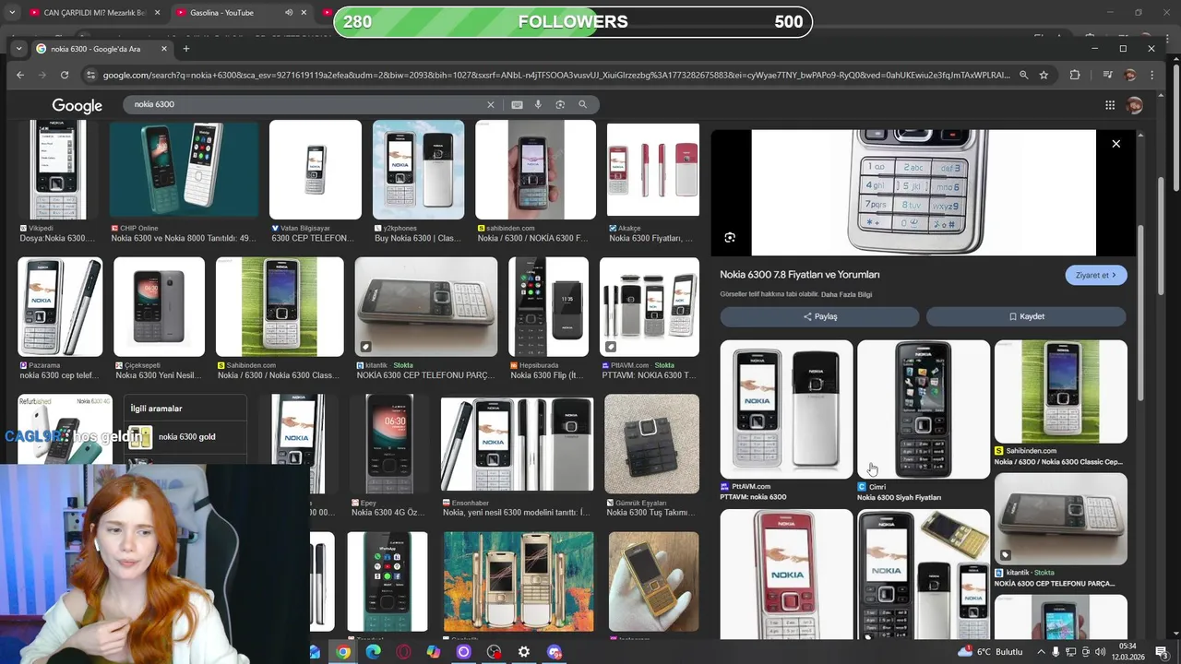The width and height of the screenshot is (1181, 664).
Task: Close the nokia 6300 Google tab
Action: tap(164, 49)
